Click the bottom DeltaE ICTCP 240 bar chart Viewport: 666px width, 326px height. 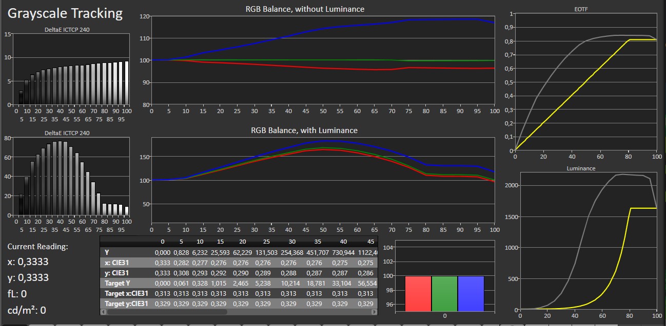pos(72,177)
